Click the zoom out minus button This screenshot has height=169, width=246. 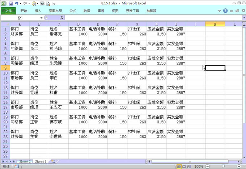coord(208,166)
